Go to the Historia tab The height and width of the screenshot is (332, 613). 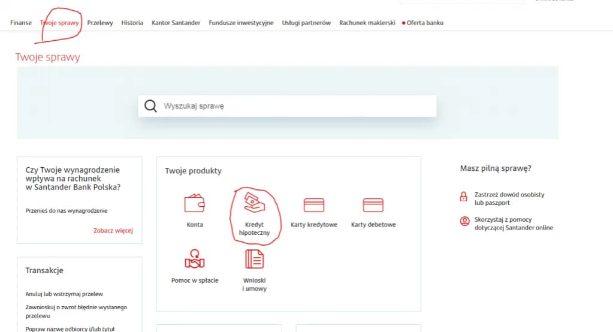(132, 23)
